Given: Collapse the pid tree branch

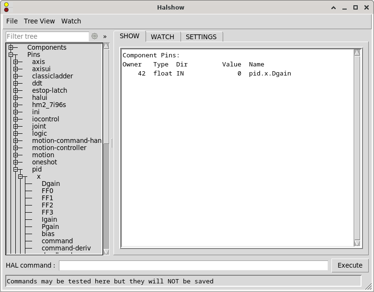Looking at the screenshot, I should coord(15,169).
